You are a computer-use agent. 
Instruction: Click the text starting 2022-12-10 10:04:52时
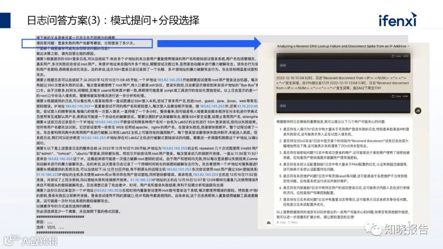(x=343, y=83)
